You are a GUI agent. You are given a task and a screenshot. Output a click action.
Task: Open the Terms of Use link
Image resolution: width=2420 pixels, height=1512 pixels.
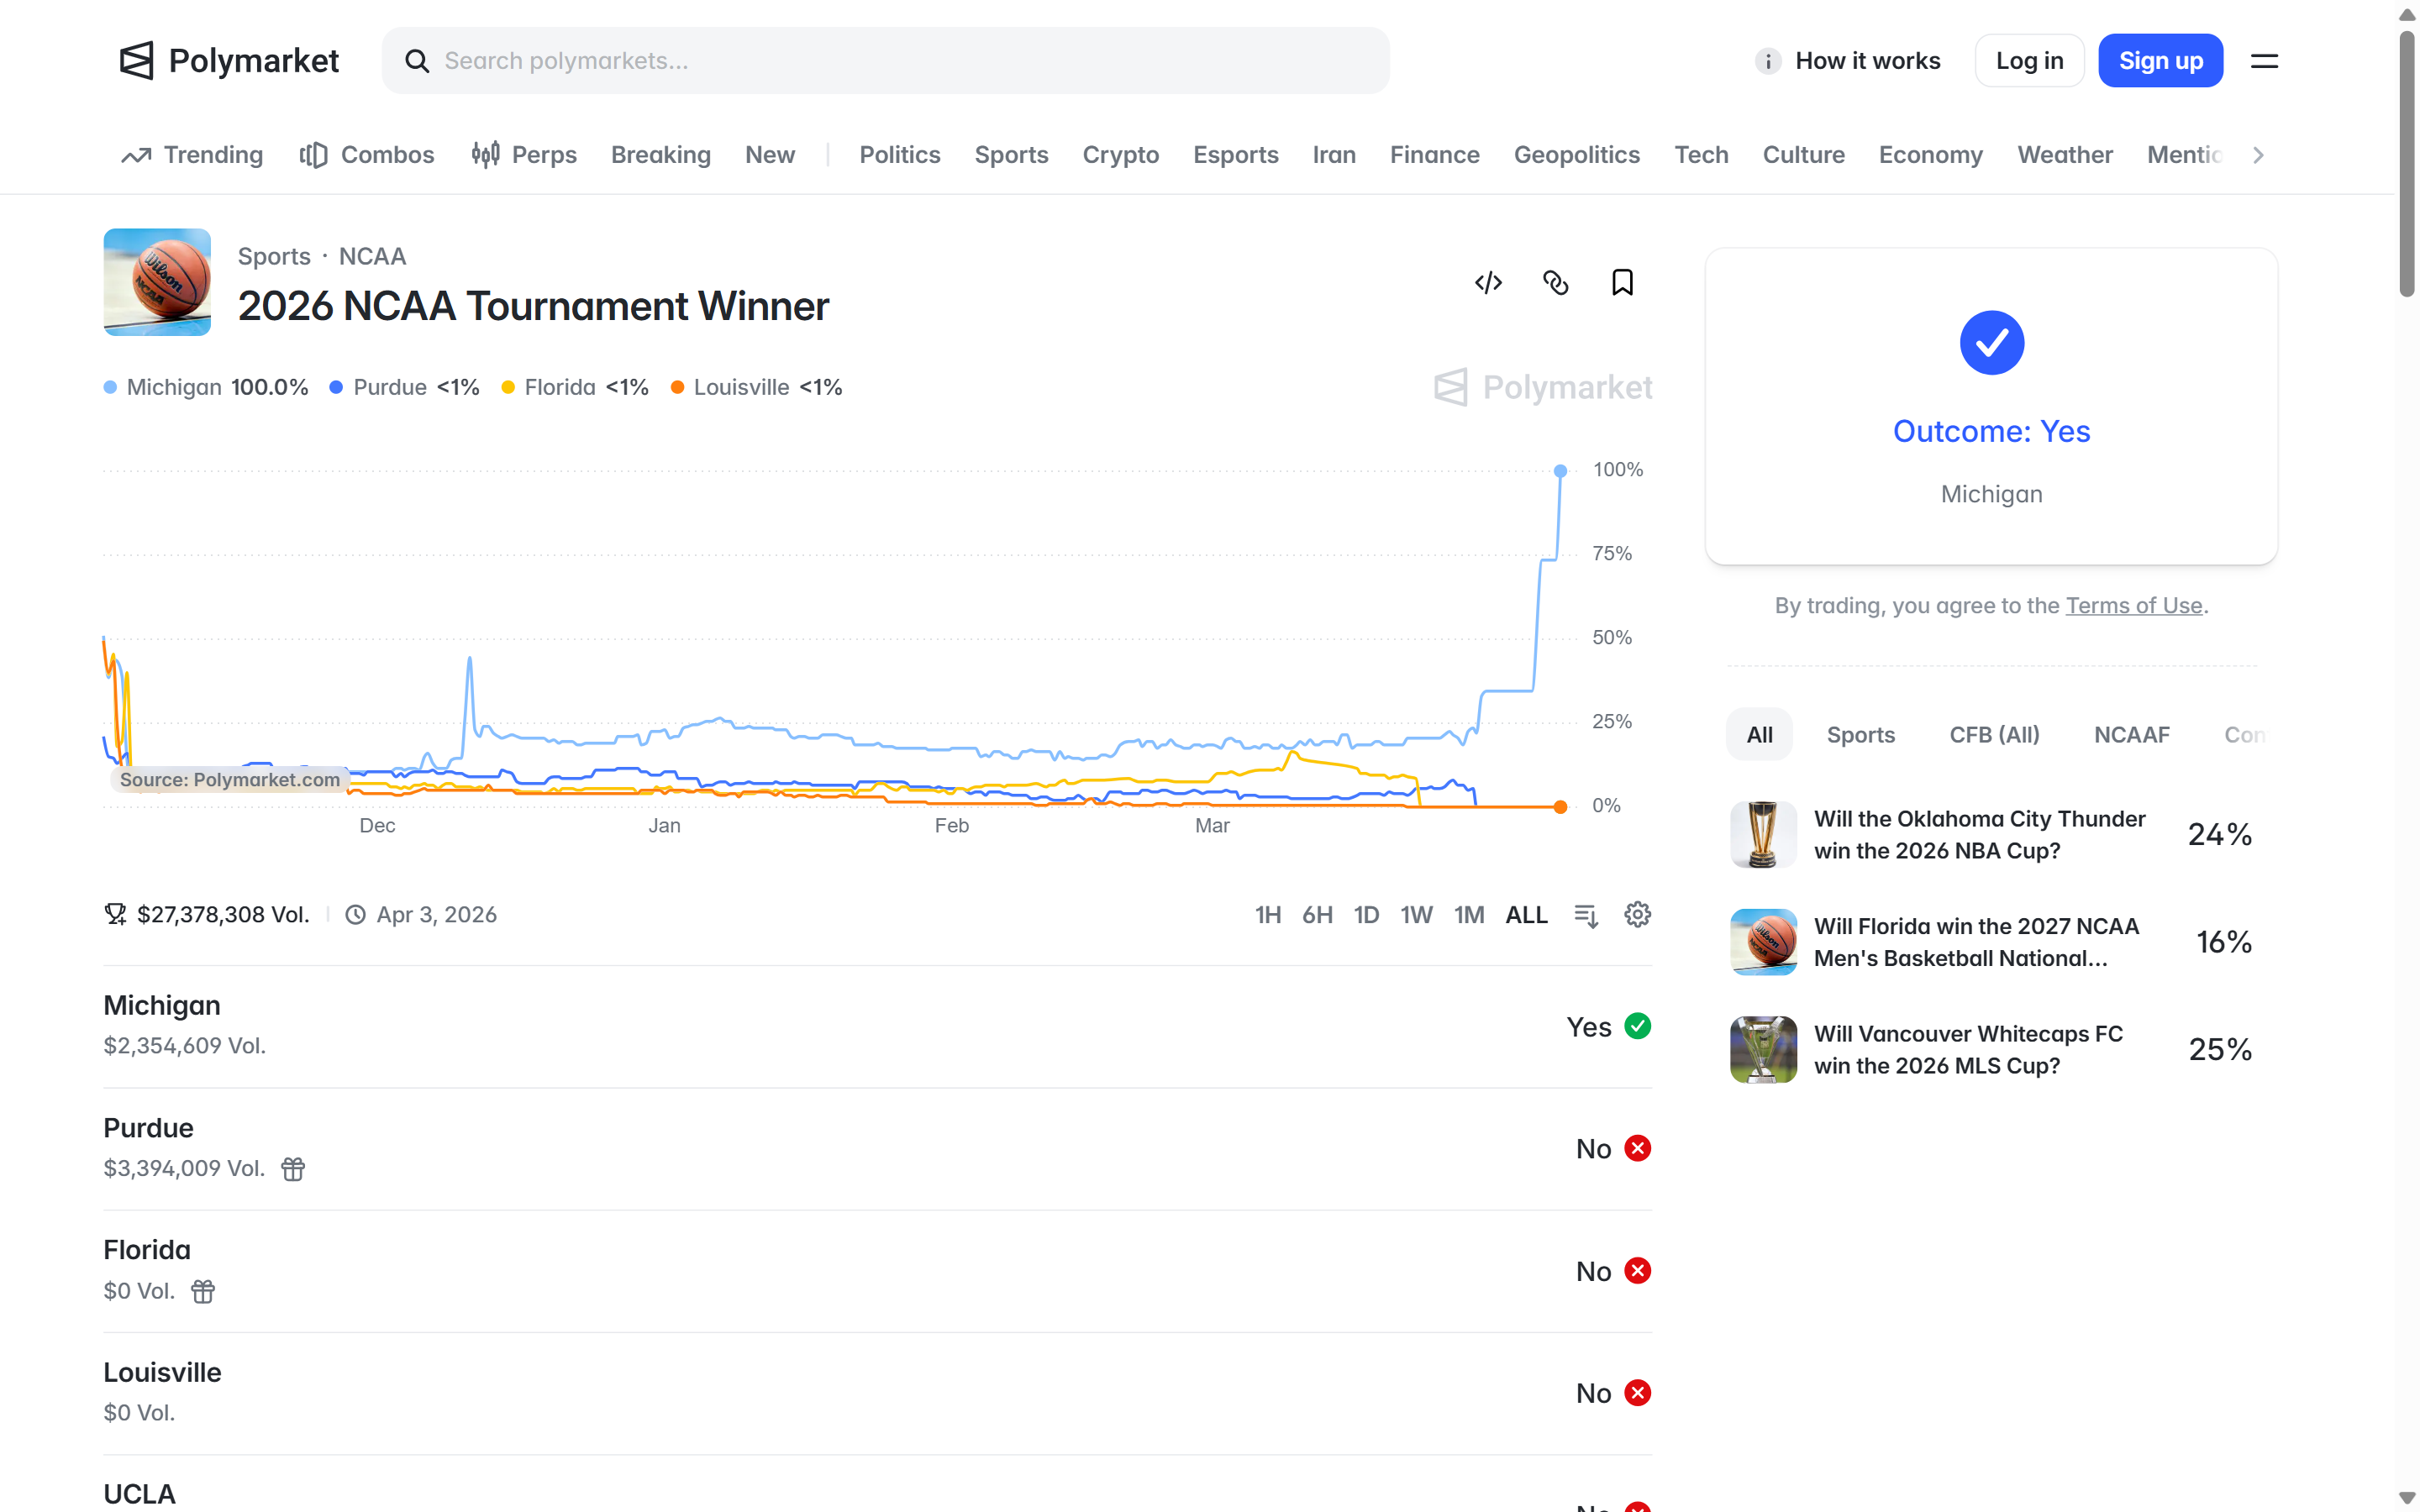(x=2133, y=606)
